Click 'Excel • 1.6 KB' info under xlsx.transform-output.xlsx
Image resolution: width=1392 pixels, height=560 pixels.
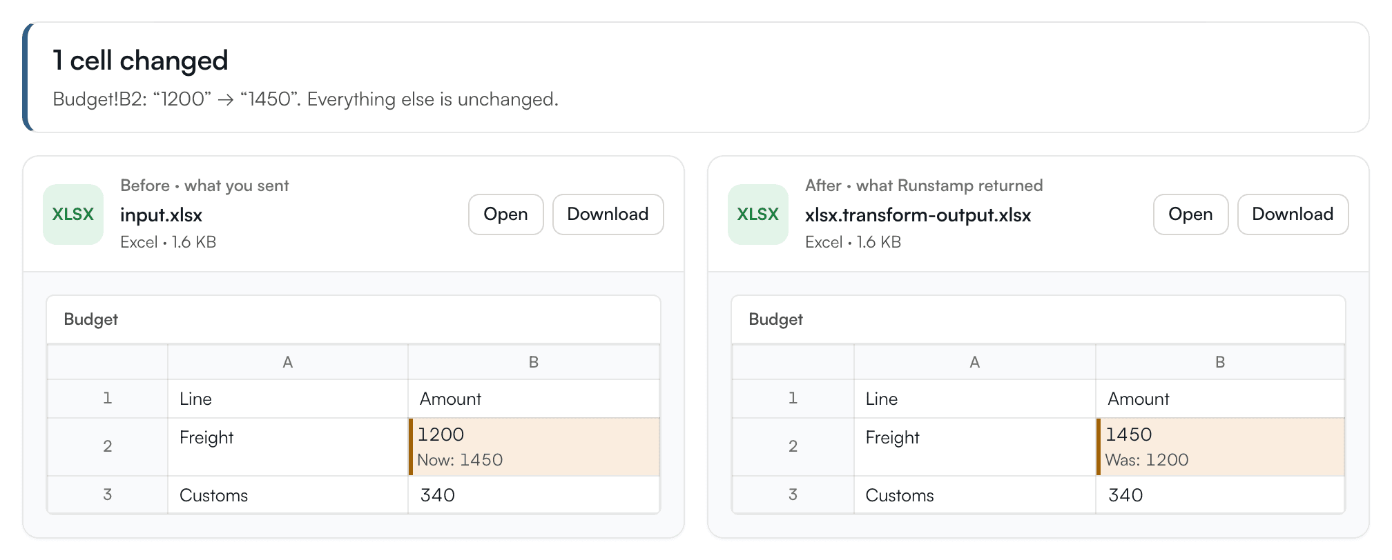853,242
